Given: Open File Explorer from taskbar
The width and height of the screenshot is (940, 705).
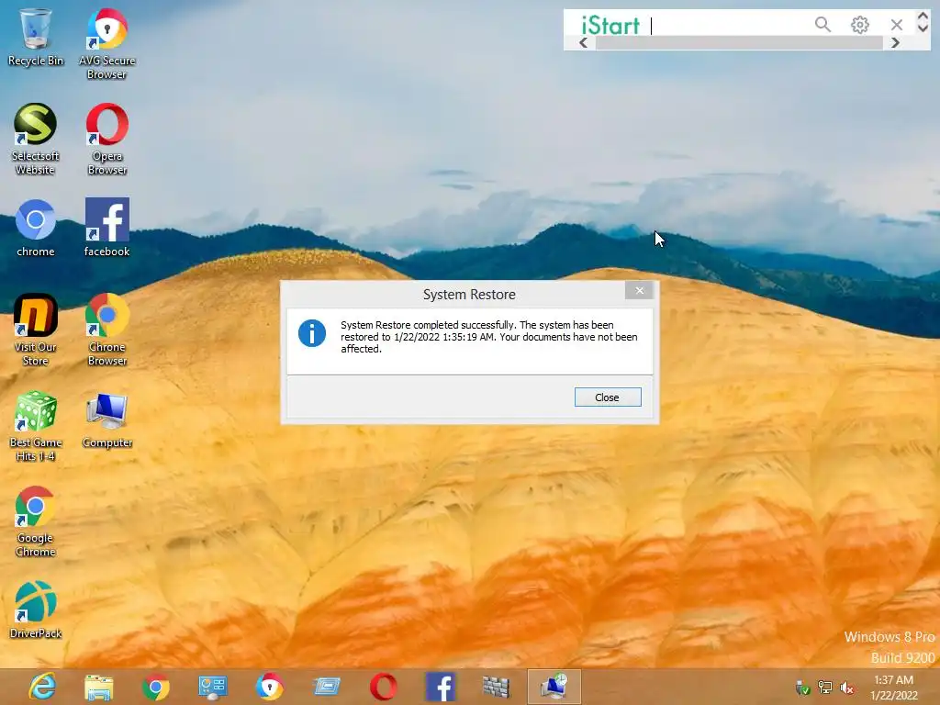Looking at the screenshot, I should click(99, 687).
